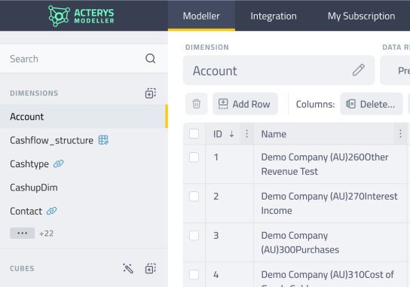Viewport: 410px width, 287px height.
Task: Click the Acterys Modeller logo
Action: click(81, 16)
